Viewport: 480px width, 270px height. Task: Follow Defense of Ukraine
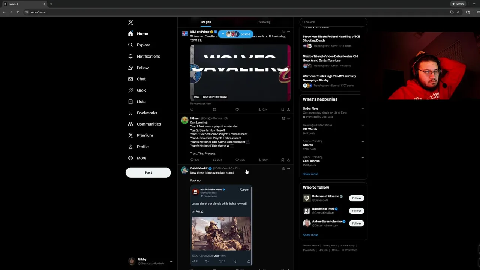click(356, 198)
